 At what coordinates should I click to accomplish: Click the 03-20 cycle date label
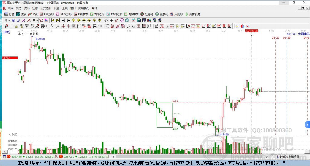point(275,38)
